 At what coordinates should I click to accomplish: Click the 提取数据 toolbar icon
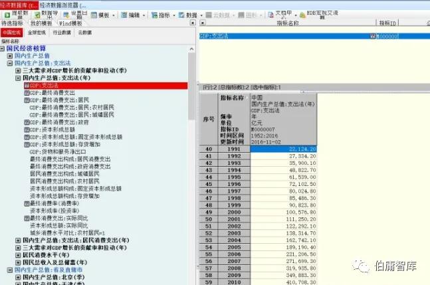(x=7, y=15)
